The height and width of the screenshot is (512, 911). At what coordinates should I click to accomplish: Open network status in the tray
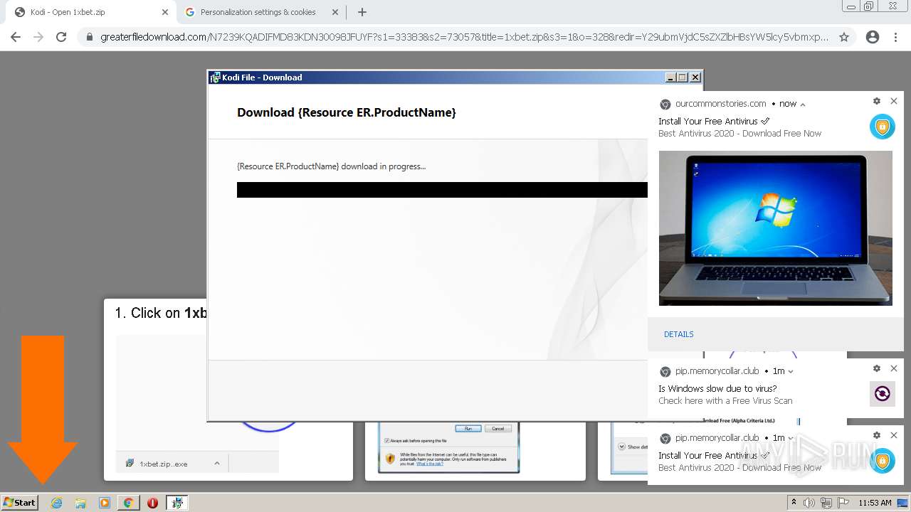[x=826, y=503]
